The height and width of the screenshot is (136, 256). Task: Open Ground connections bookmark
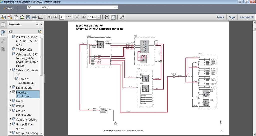coord(23,113)
